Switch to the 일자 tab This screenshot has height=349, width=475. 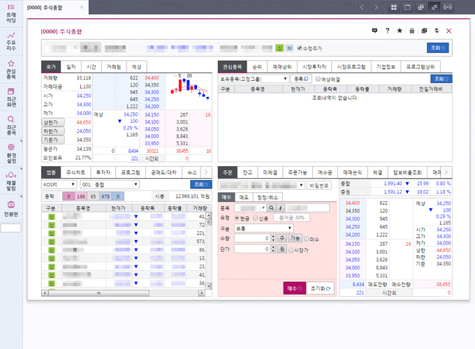pyautogui.click(x=71, y=67)
